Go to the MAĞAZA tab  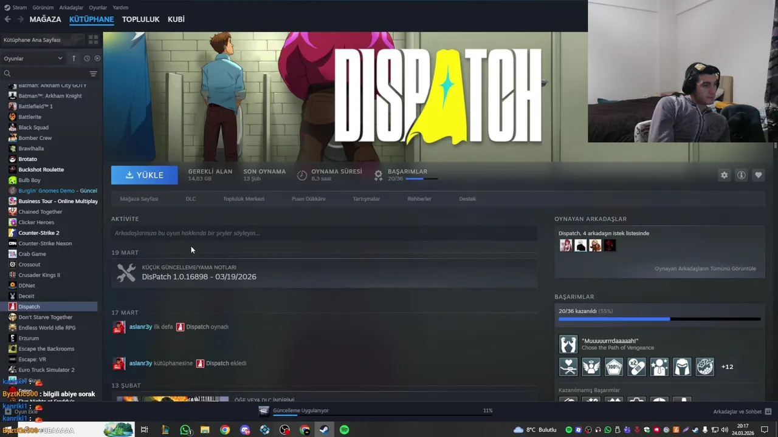pos(46,19)
